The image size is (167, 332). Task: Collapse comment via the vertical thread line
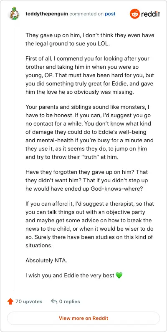(x=14, y=156)
